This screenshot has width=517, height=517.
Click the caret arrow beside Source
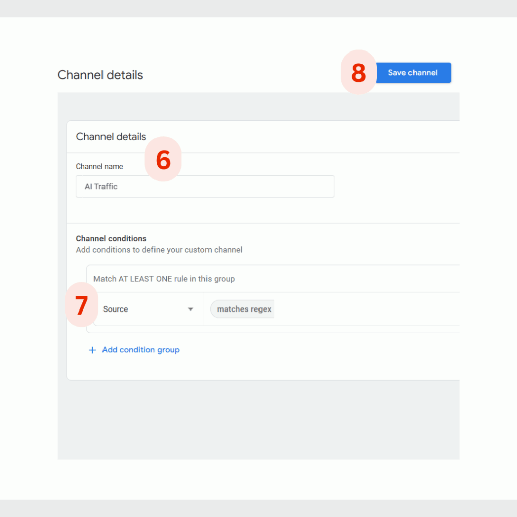point(190,309)
